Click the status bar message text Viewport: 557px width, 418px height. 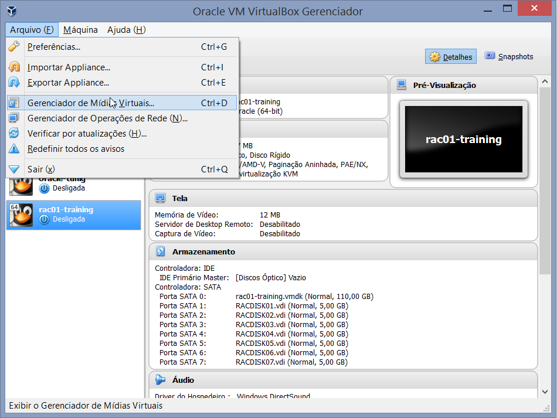(86, 406)
